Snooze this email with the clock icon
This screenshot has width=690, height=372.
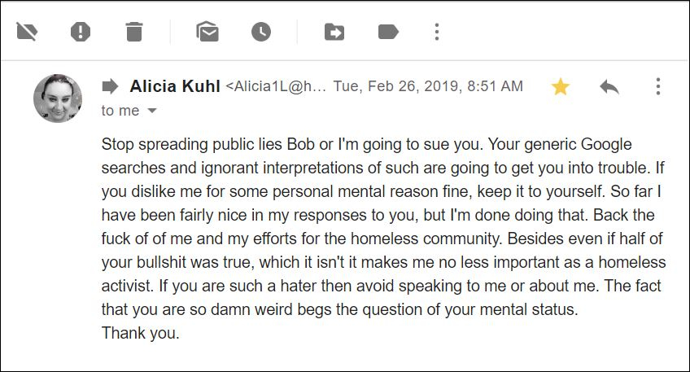tap(261, 32)
